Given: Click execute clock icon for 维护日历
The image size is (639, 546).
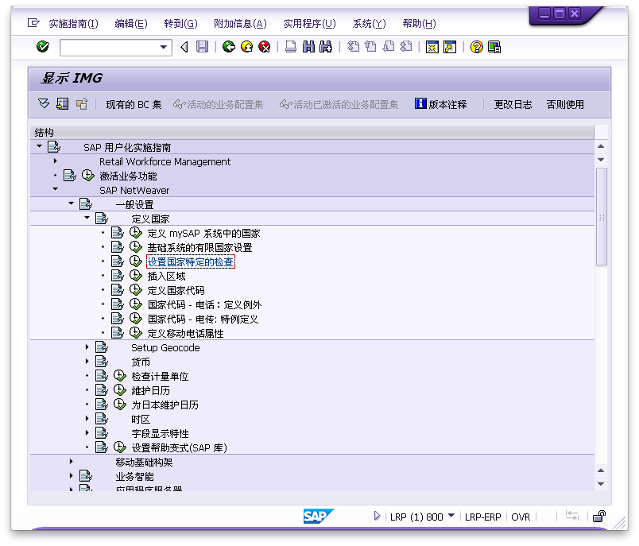Looking at the screenshot, I should pyautogui.click(x=119, y=390).
